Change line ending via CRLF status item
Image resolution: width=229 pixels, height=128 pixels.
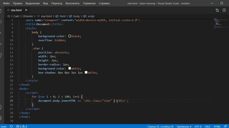point(208,127)
